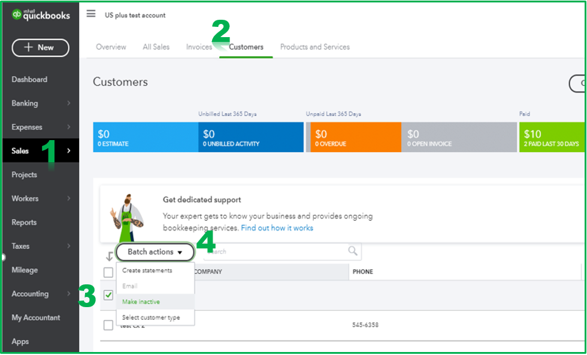Open the Batch actions dropdown
587x355 pixels.
coord(155,252)
